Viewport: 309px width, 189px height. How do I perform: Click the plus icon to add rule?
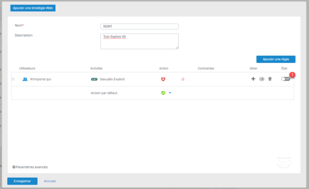253,79
